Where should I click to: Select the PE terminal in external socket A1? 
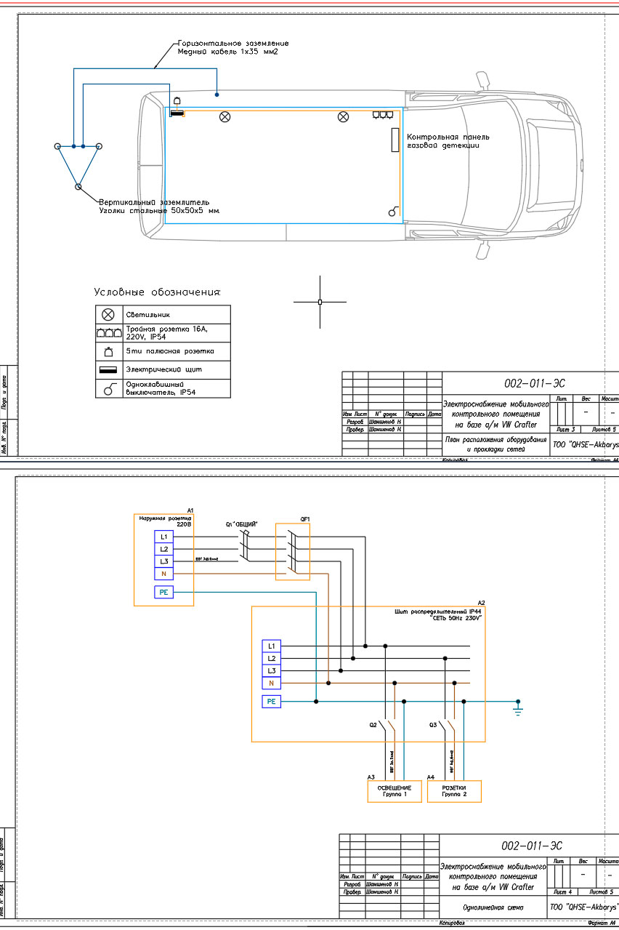pos(163,593)
